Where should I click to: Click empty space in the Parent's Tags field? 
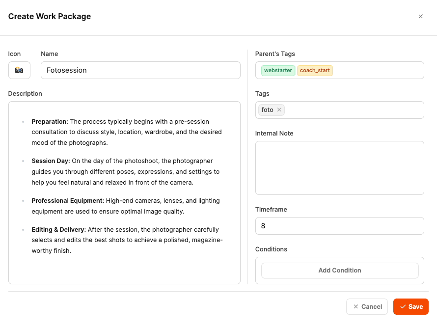click(x=378, y=70)
